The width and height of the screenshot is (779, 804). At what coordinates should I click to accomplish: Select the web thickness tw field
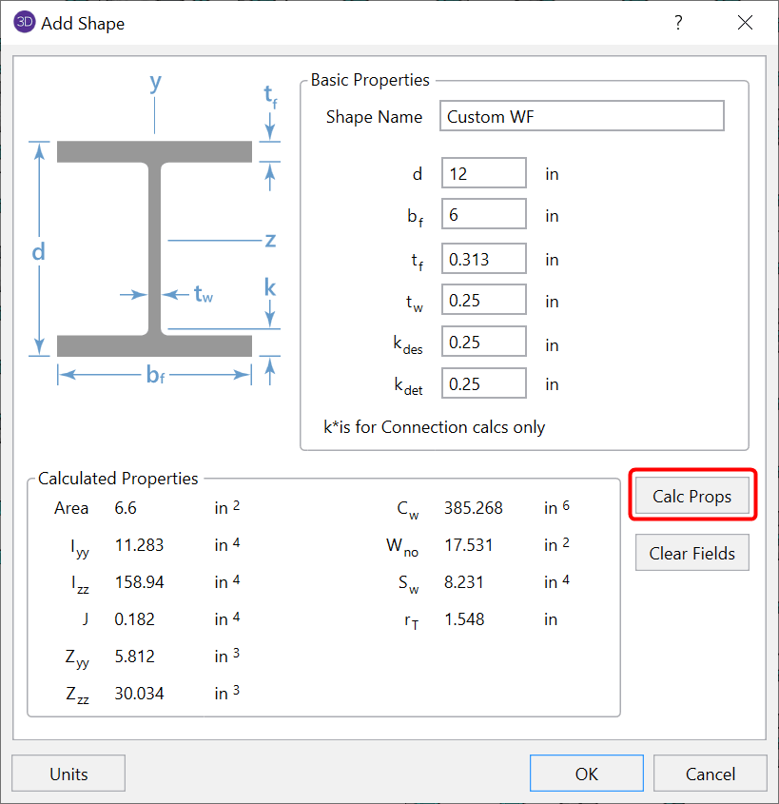tap(483, 299)
